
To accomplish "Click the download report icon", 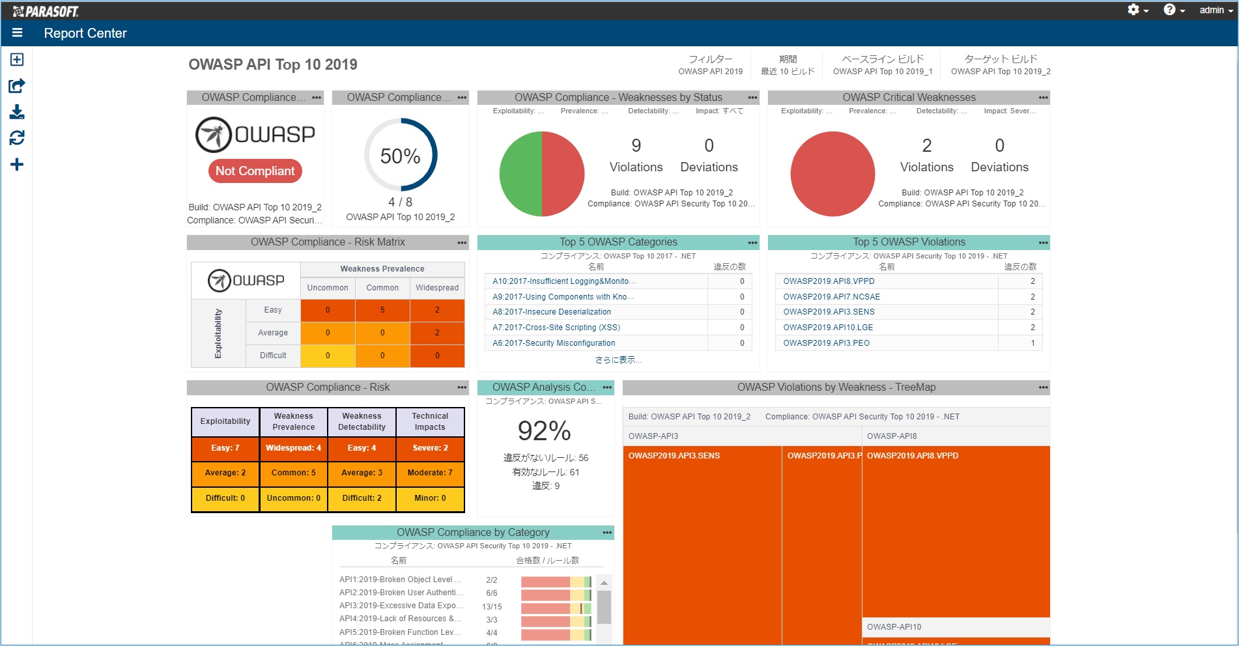I will (x=17, y=112).
